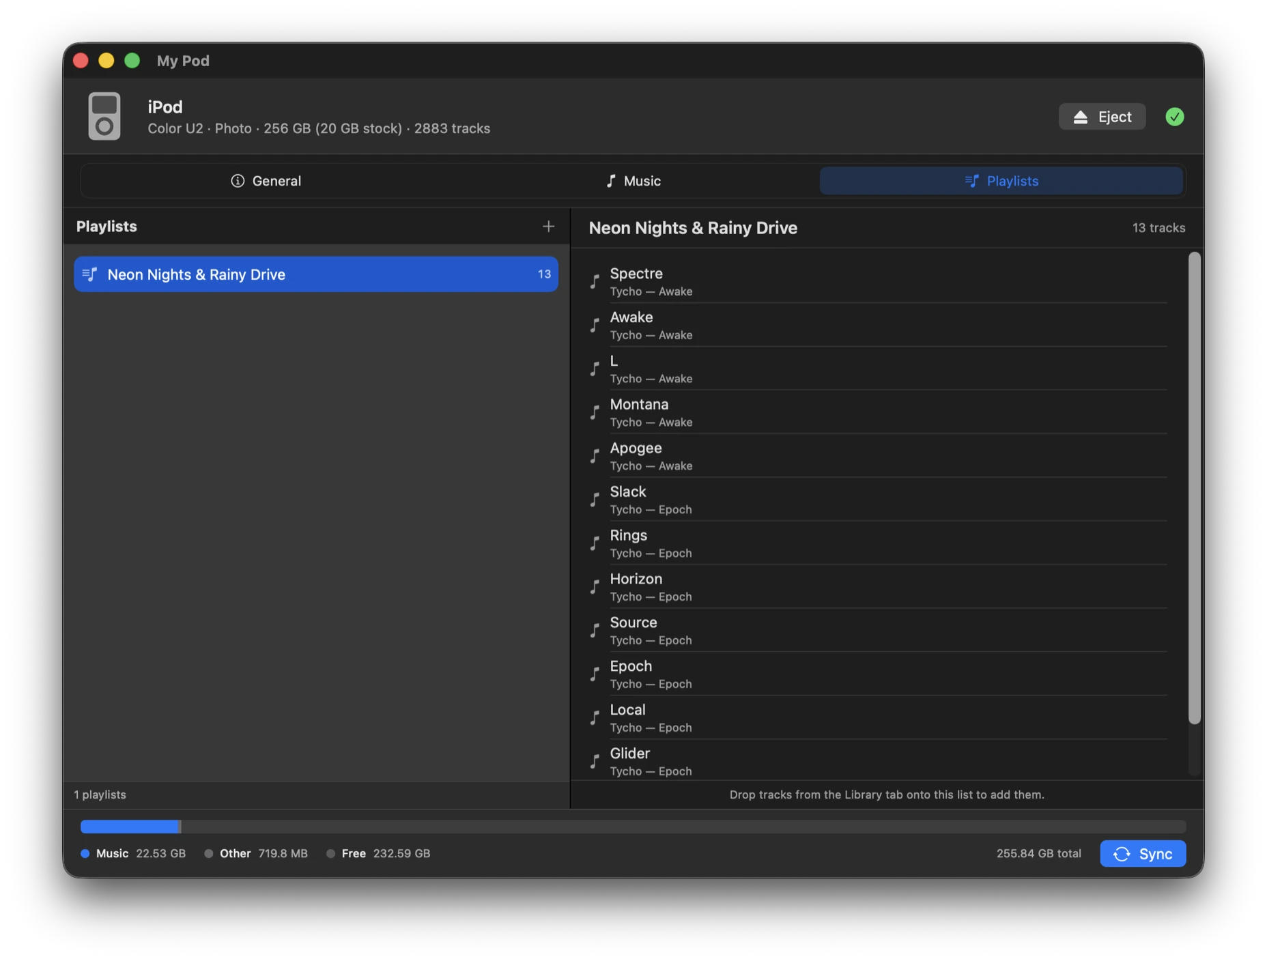Click the Neon Nights & Rainy Drive heading
The height and width of the screenshot is (961, 1267).
pos(693,228)
